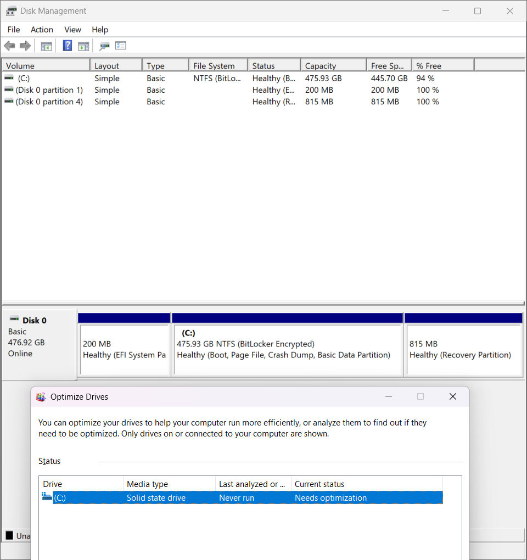Click the "Never run" cell in Optimize Drives
Viewport: 527px width, 560px height.
[237, 498]
